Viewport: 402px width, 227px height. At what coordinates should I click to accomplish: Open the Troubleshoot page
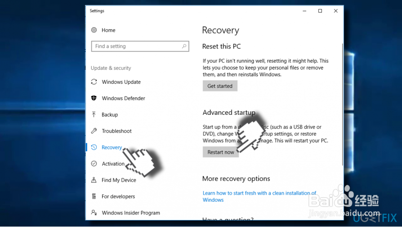pos(116,131)
